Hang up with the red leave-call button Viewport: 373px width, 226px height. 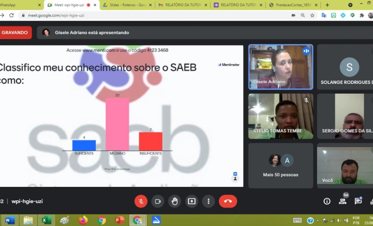point(227,201)
